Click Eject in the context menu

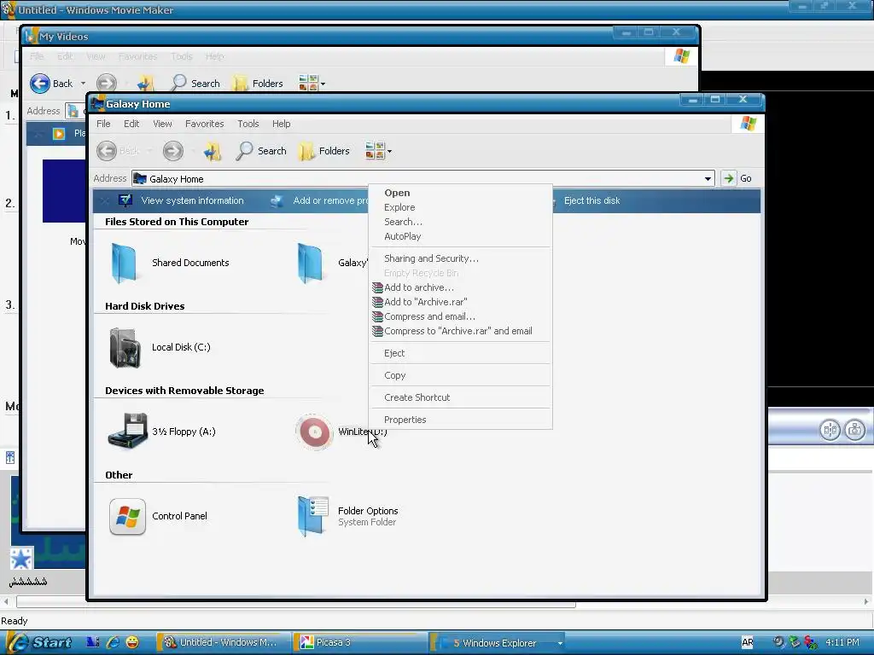point(394,353)
